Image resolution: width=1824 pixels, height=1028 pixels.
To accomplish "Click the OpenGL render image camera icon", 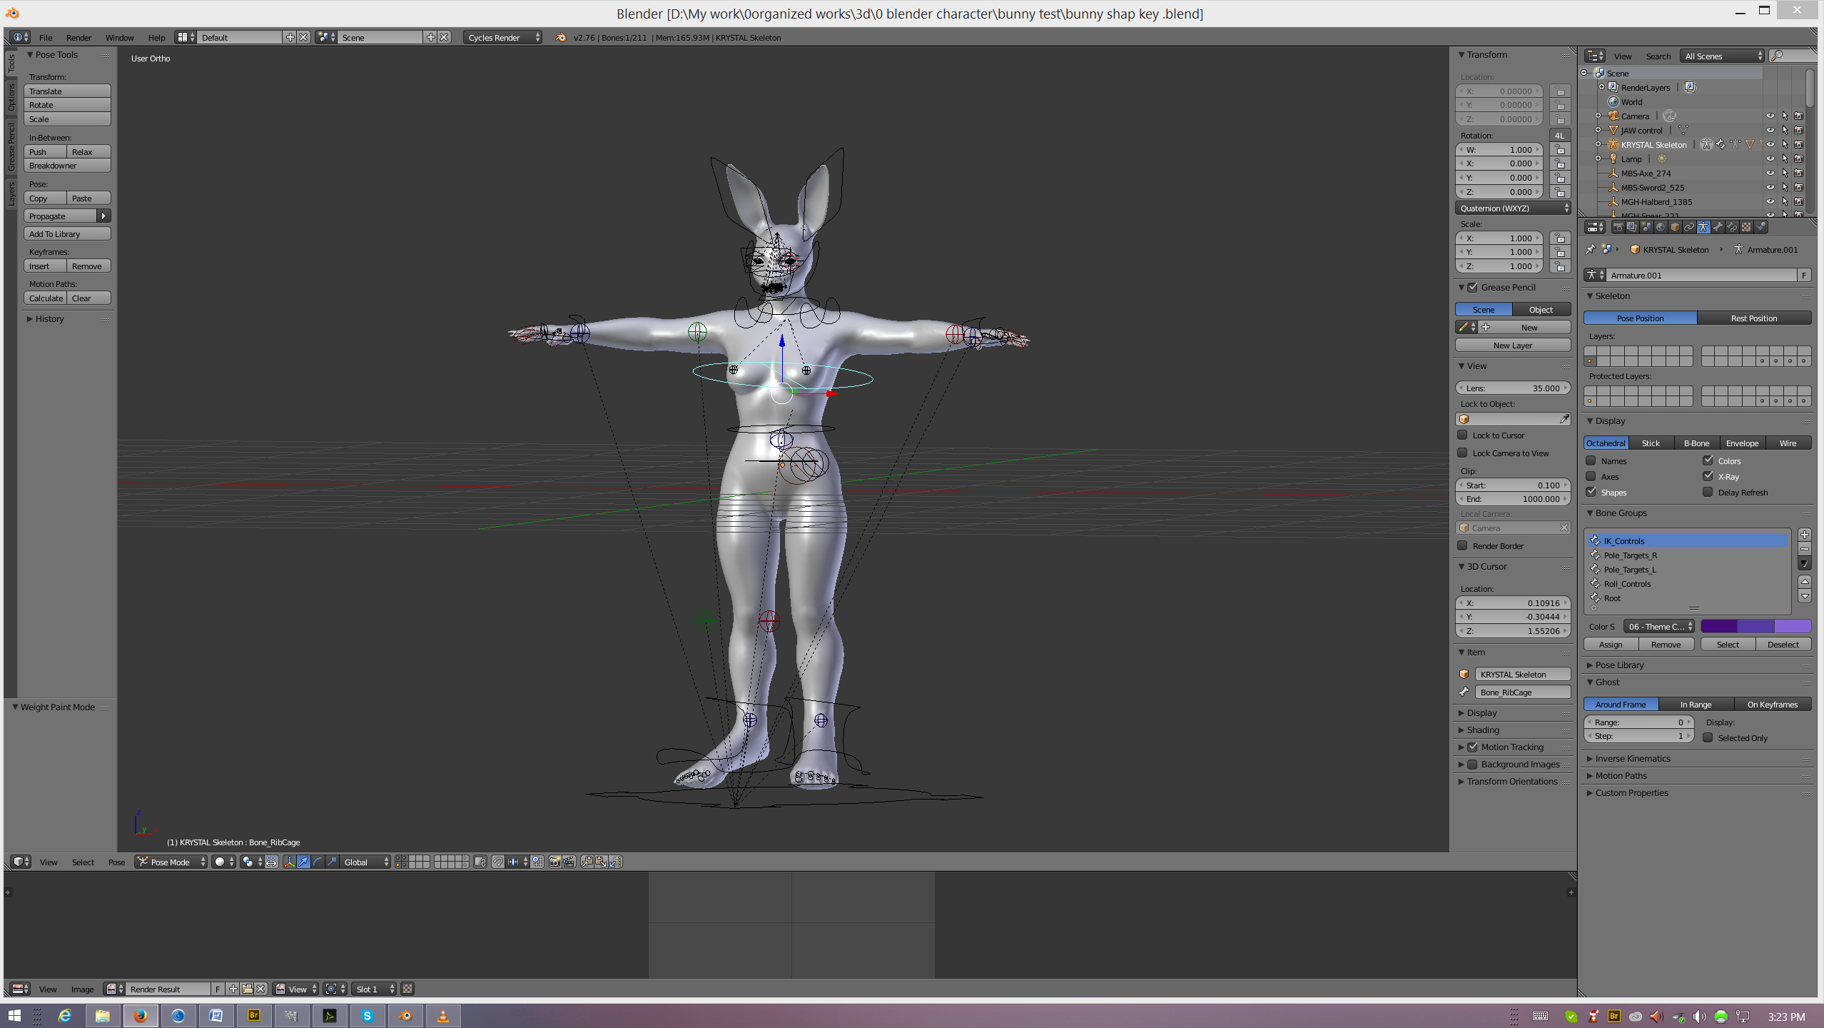I will 554,862.
